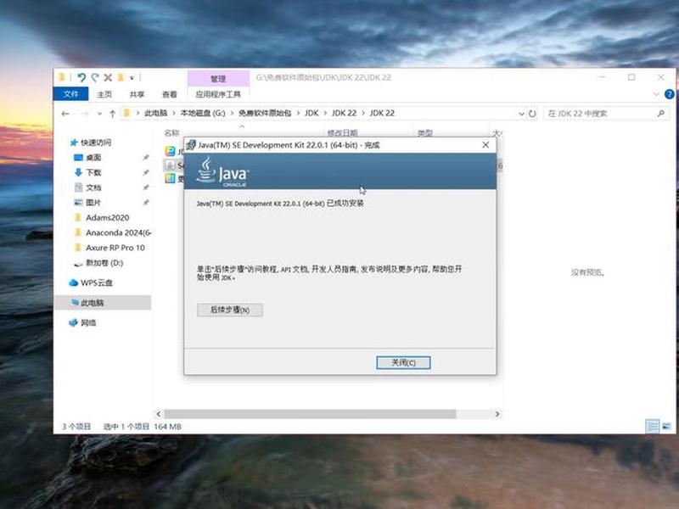Click the horizontal scrollbar left arrow
The image size is (679, 509).
[x=159, y=414]
